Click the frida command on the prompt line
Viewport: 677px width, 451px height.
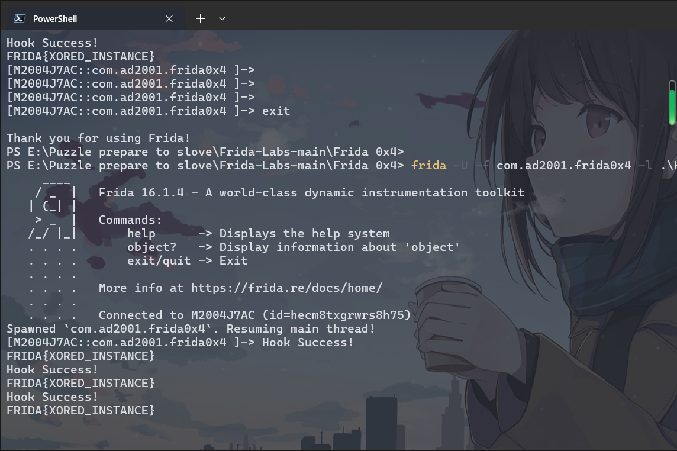point(428,166)
